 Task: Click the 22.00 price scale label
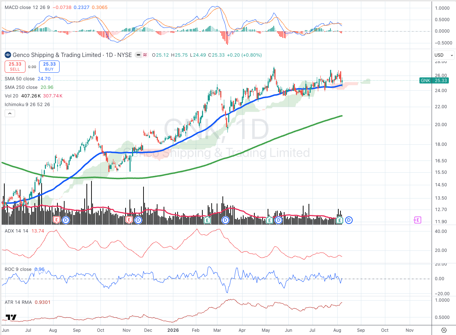tap(441, 107)
